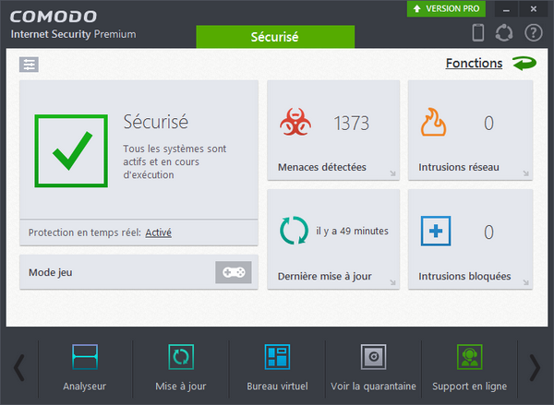Screen dimensions: 554x405
Task: Open the Fonctions link
Action: 474,64
